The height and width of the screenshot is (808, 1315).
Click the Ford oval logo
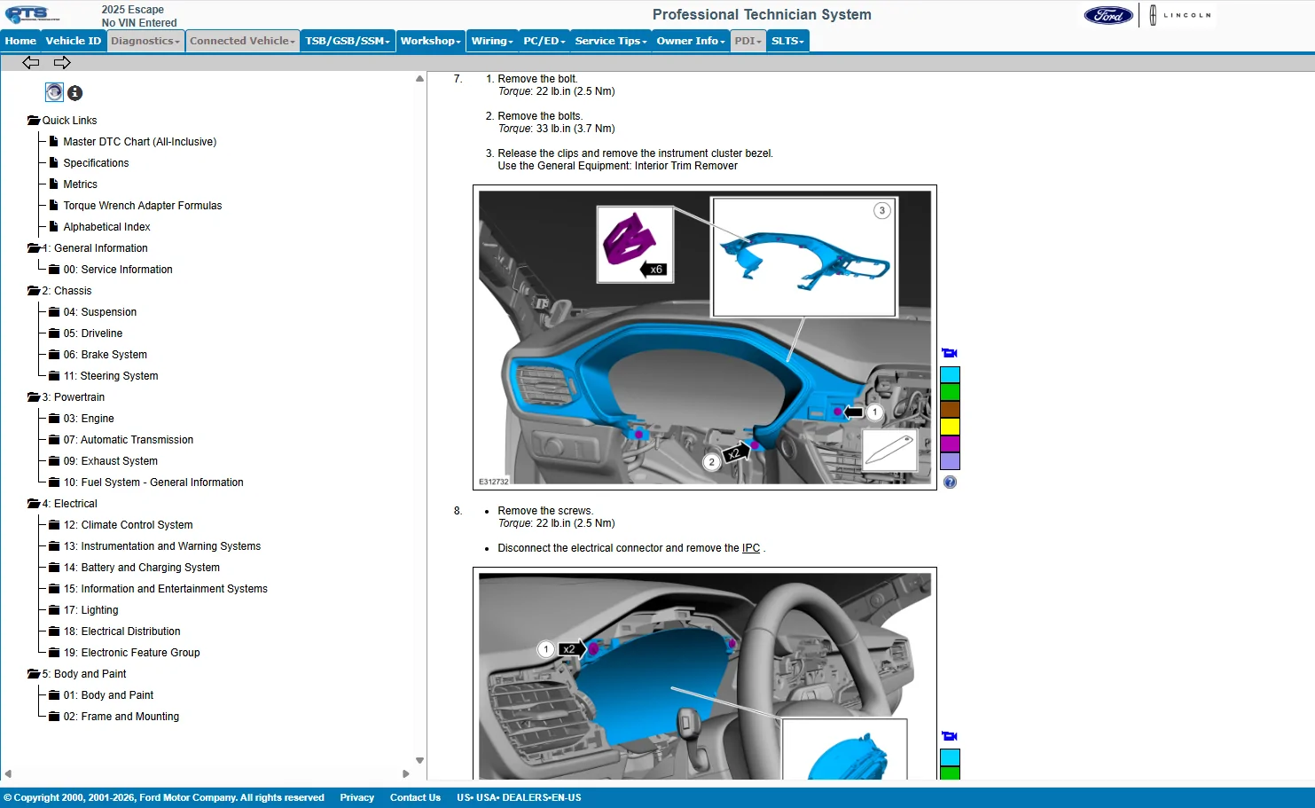[1108, 15]
